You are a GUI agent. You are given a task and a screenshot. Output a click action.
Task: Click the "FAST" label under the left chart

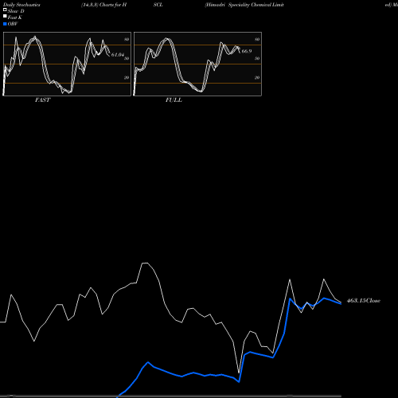pyautogui.click(x=42, y=99)
